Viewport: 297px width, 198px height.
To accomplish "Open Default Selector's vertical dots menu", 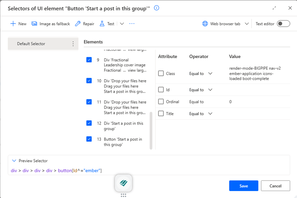I will [73, 44].
